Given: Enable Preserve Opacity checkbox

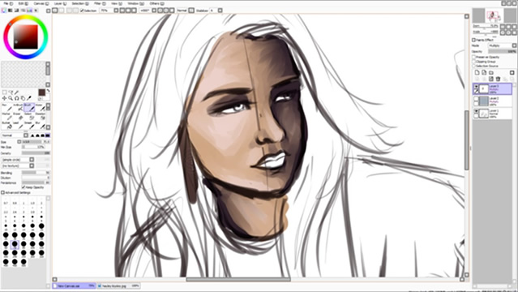Looking at the screenshot, I should 473,58.
